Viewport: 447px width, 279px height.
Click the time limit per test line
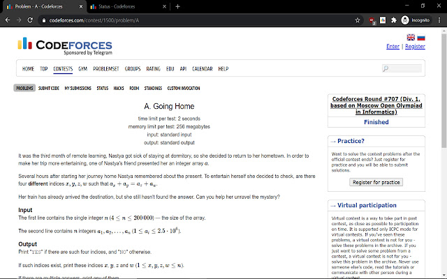[169, 119]
